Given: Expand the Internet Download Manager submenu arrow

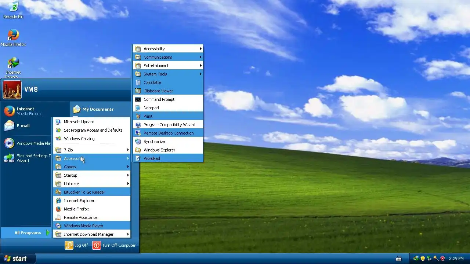Looking at the screenshot, I should (x=128, y=234).
